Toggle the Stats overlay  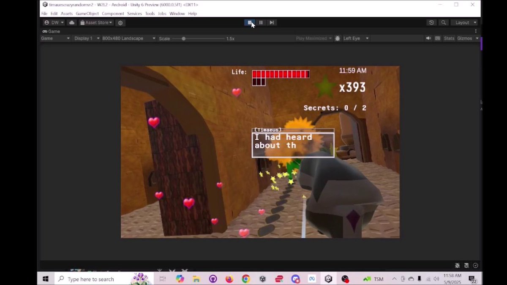(449, 38)
